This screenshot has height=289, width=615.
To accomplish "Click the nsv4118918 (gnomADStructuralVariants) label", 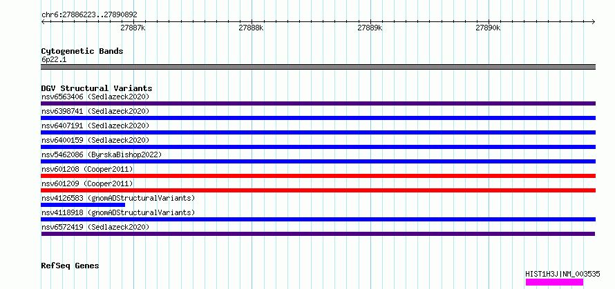I will point(118,212).
